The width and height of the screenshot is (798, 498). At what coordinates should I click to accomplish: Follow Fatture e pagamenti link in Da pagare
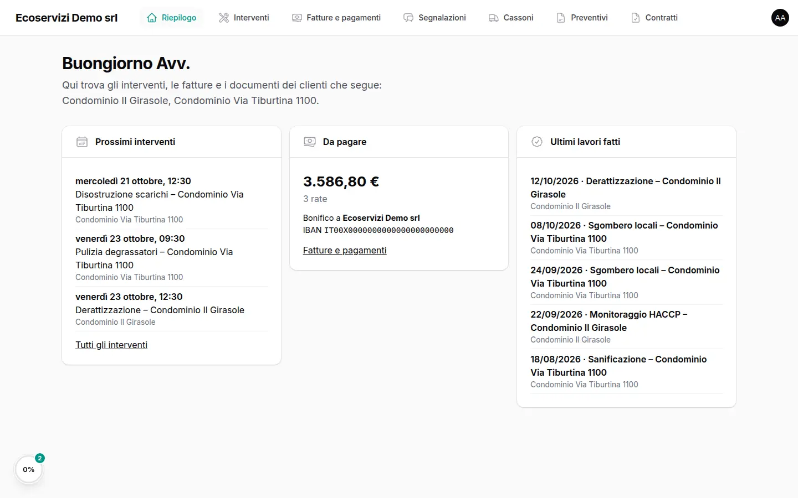coord(345,250)
